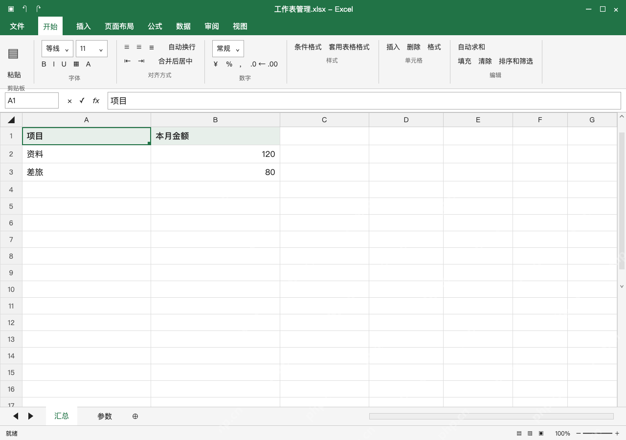Select all cells via corner triangle
Viewport: 626px width, 440px height.
pyautogui.click(x=11, y=120)
